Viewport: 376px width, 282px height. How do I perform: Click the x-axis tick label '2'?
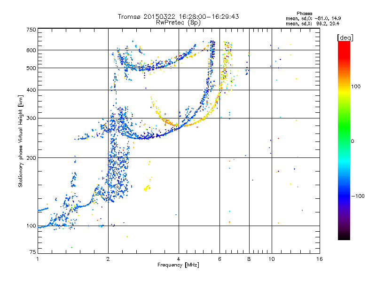pyautogui.click(x=108, y=259)
